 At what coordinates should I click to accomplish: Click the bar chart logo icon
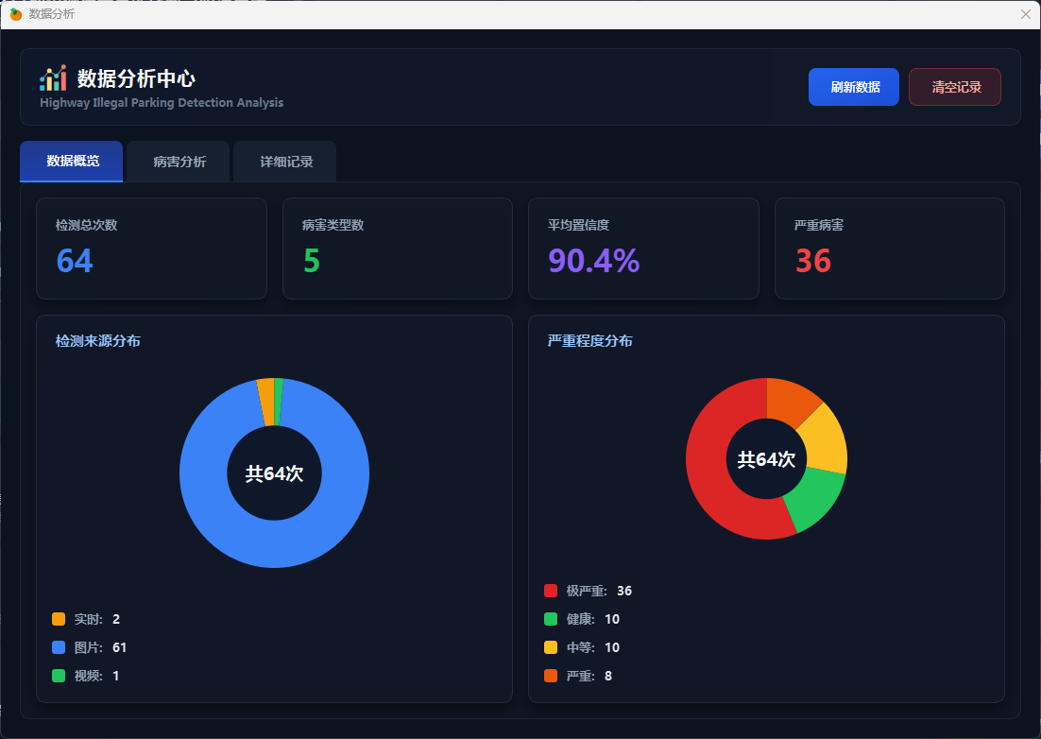coord(53,78)
